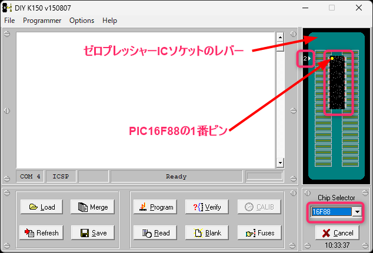Click the scroll down arrow of the text area

click(x=280, y=163)
